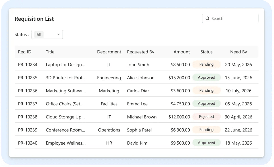Click the Facilities department cell
Viewport: 274px width, 167px height.
(x=109, y=104)
